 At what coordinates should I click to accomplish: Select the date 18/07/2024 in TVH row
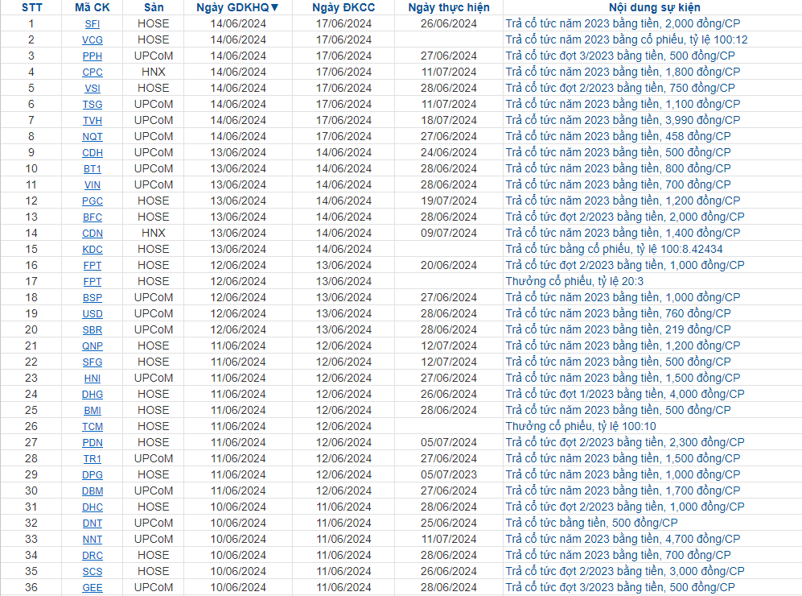pos(449,120)
